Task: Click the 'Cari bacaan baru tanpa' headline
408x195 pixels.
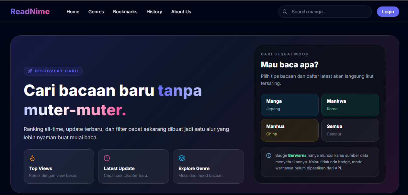Action: click(x=113, y=100)
